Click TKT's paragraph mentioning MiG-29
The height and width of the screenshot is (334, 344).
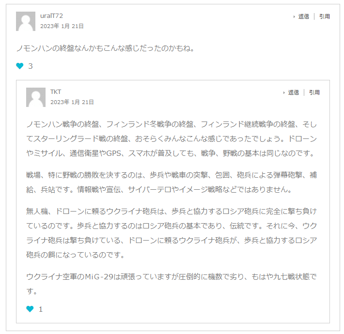pyautogui.click(x=172, y=284)
